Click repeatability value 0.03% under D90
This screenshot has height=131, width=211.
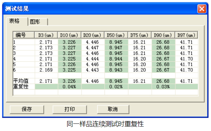point(163,87)
